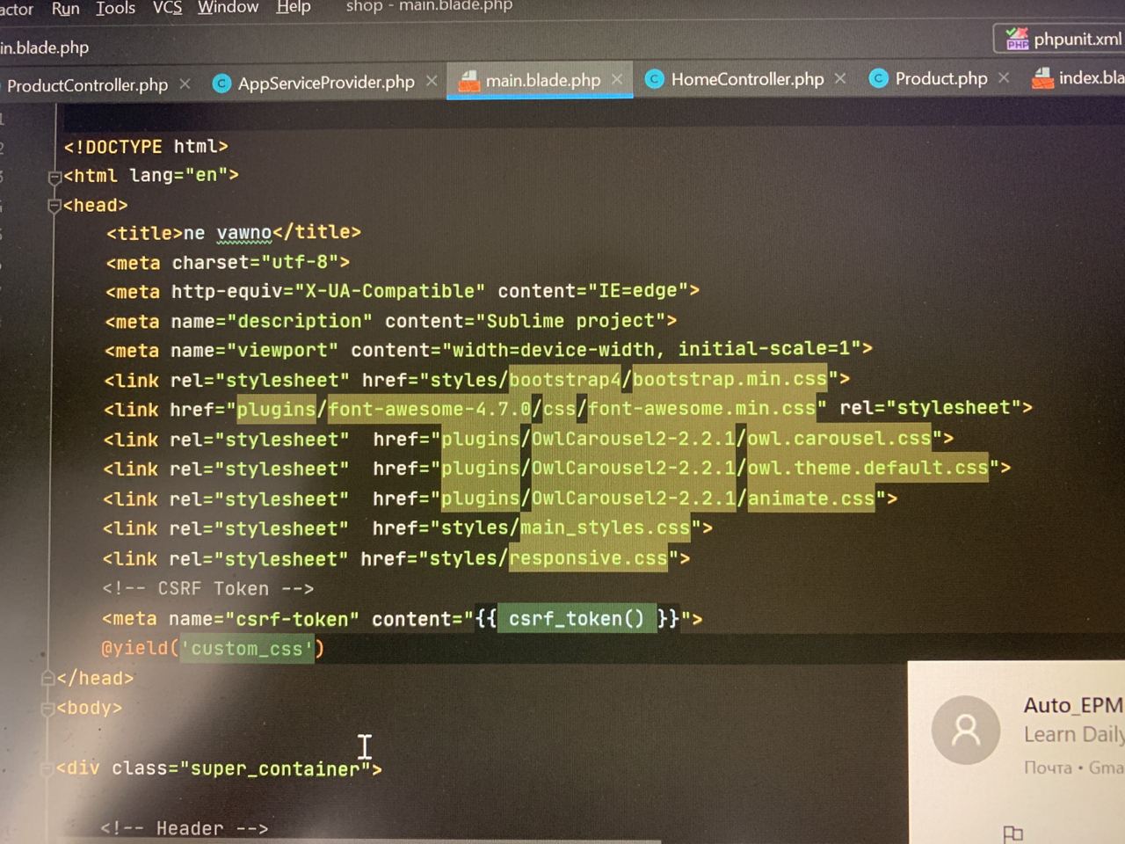Open the phpunit.xml run configuration dropdown
This screenshot has height=844, width=1125.
(x=1061, y=39)
